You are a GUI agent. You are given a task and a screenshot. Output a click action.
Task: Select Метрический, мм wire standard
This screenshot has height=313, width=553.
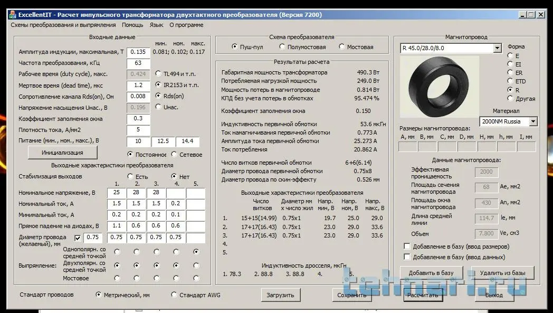98,295
